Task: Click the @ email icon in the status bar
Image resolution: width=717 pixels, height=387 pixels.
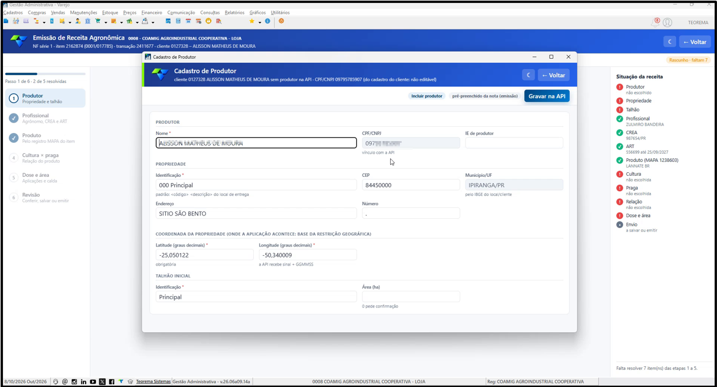Action: (65, 382)
